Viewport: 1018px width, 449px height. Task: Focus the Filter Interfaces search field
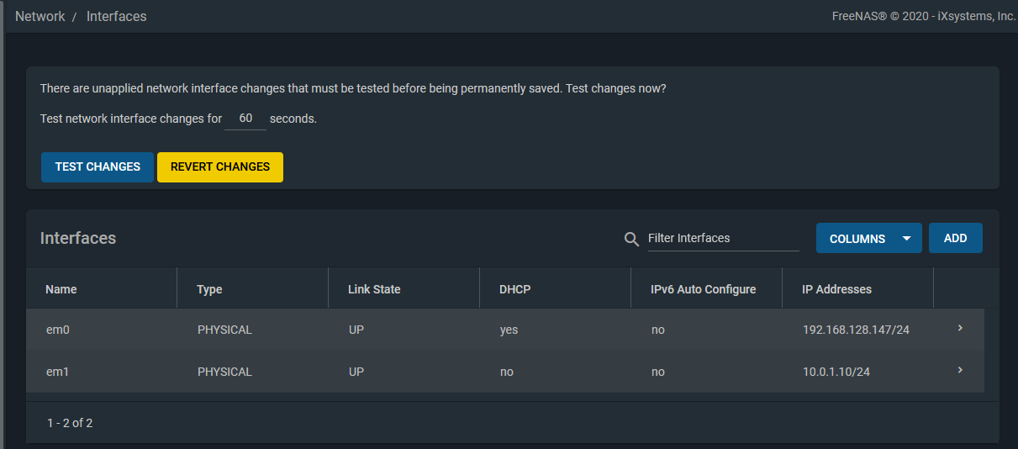point(722,239)
